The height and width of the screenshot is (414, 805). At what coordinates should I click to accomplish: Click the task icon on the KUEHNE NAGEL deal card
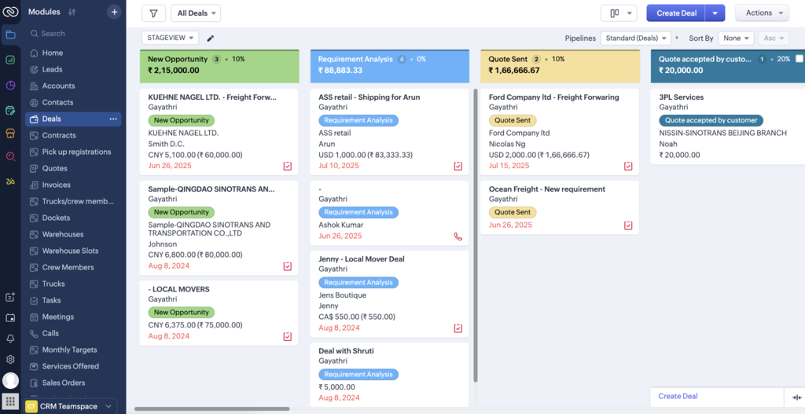pyautogui.click(x=288, y=167)
